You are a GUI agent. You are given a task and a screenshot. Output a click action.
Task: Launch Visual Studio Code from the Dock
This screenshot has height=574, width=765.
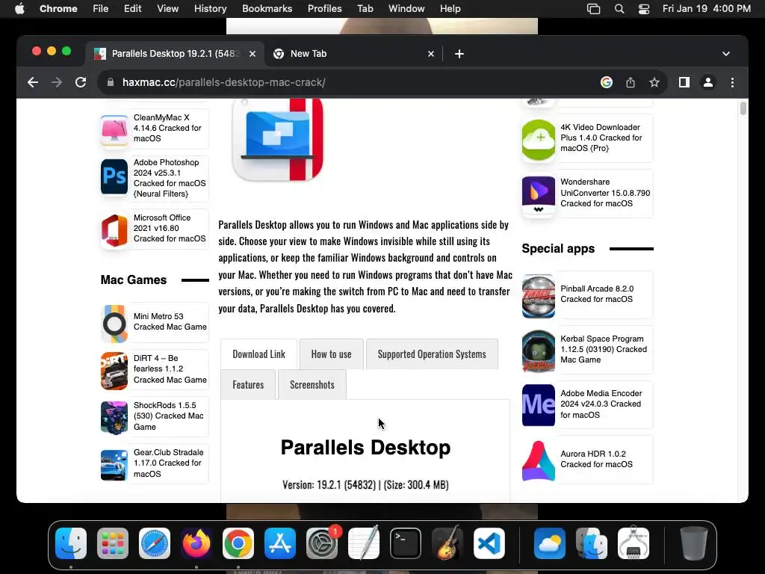point(489,543)
